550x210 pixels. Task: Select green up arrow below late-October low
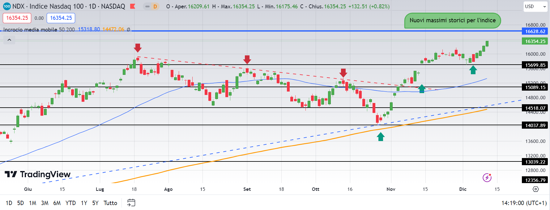tap(381, 137)
